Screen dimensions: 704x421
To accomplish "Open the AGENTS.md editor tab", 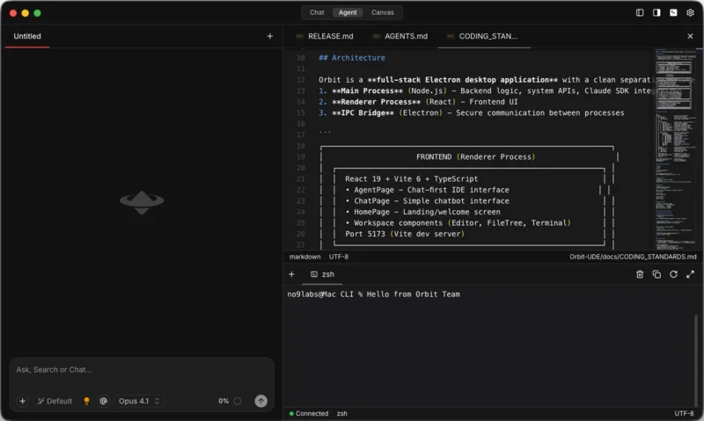I will tap(400, 36).
